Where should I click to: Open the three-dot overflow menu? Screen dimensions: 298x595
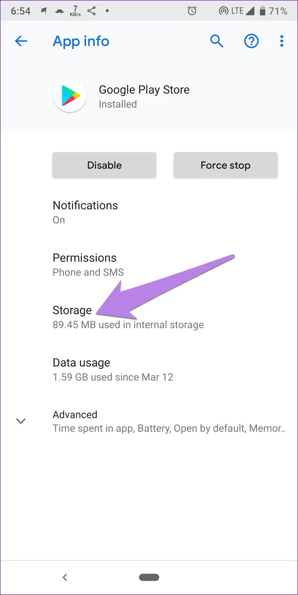281,41
